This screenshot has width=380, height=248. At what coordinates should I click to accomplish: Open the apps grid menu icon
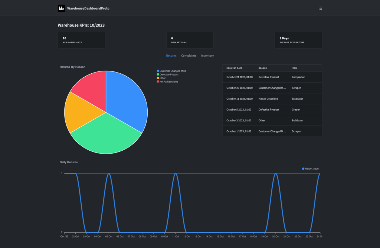(320, 8)
